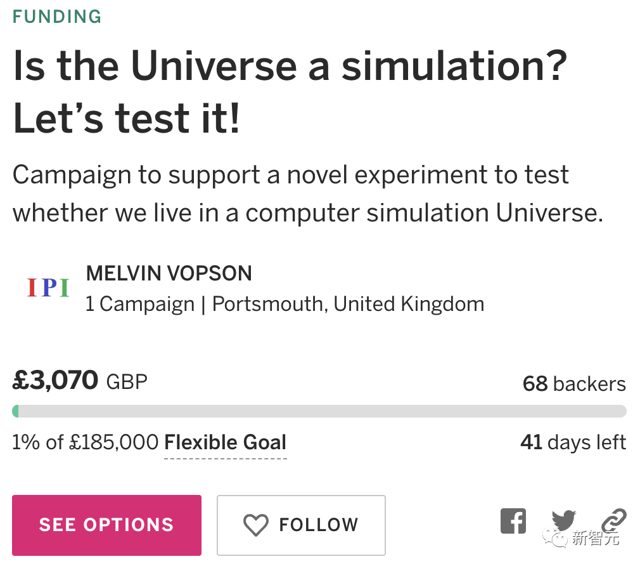Click the IPI campaigner logo
640x566 pixels.
[48, 288]
